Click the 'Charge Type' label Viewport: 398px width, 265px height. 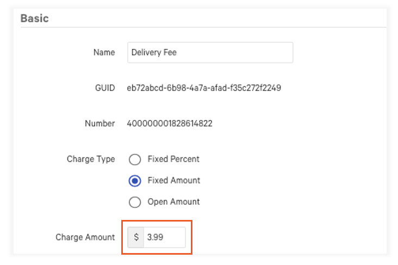click(91, 159)
